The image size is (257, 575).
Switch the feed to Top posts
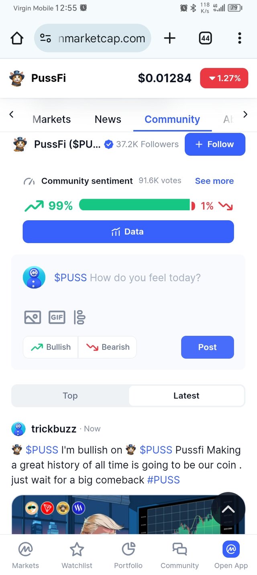(x=70, y=396)
